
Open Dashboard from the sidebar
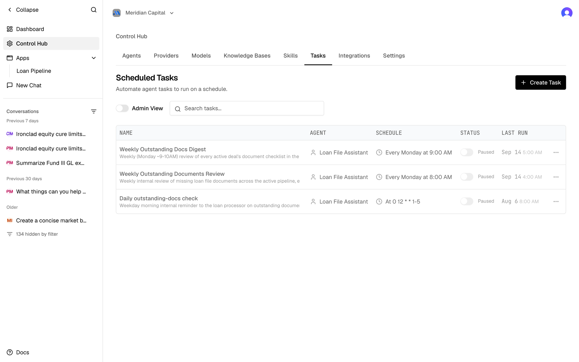pyautogui.click(x=51, y=29)
